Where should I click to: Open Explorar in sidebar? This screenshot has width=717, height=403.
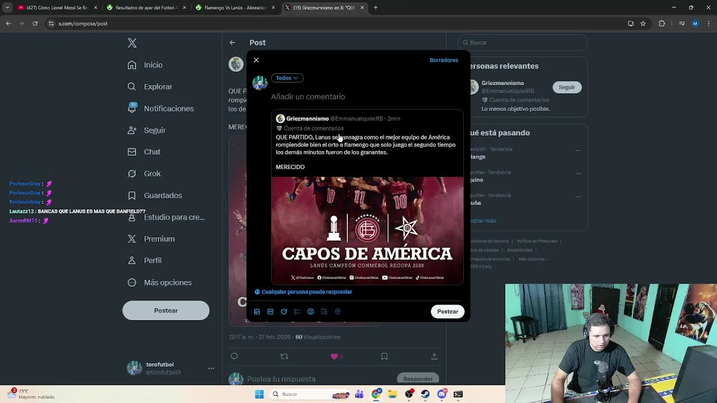coord(150,87)
